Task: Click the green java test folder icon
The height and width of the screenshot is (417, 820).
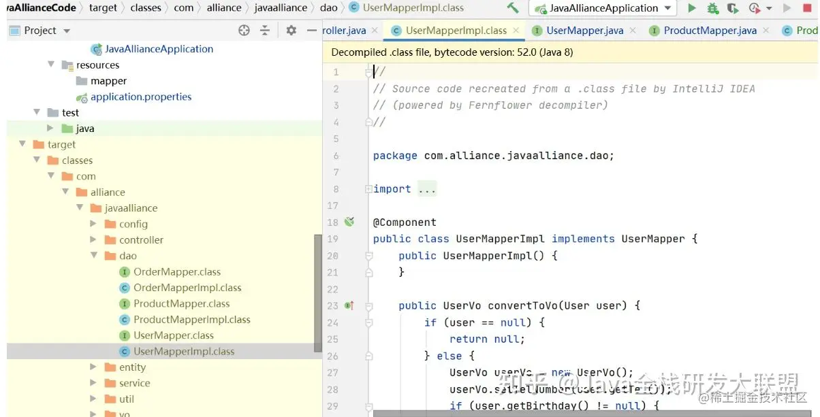Action: (67, 129)
